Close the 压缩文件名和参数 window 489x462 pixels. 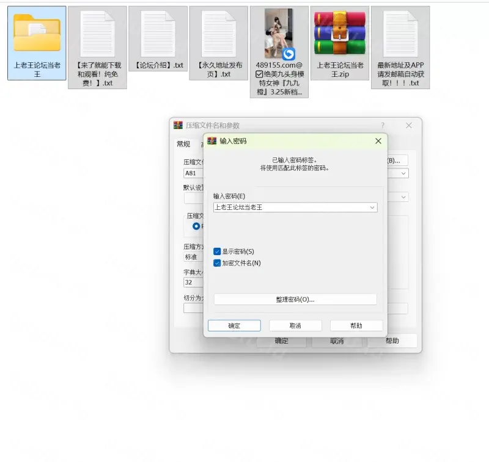point(409,125)
